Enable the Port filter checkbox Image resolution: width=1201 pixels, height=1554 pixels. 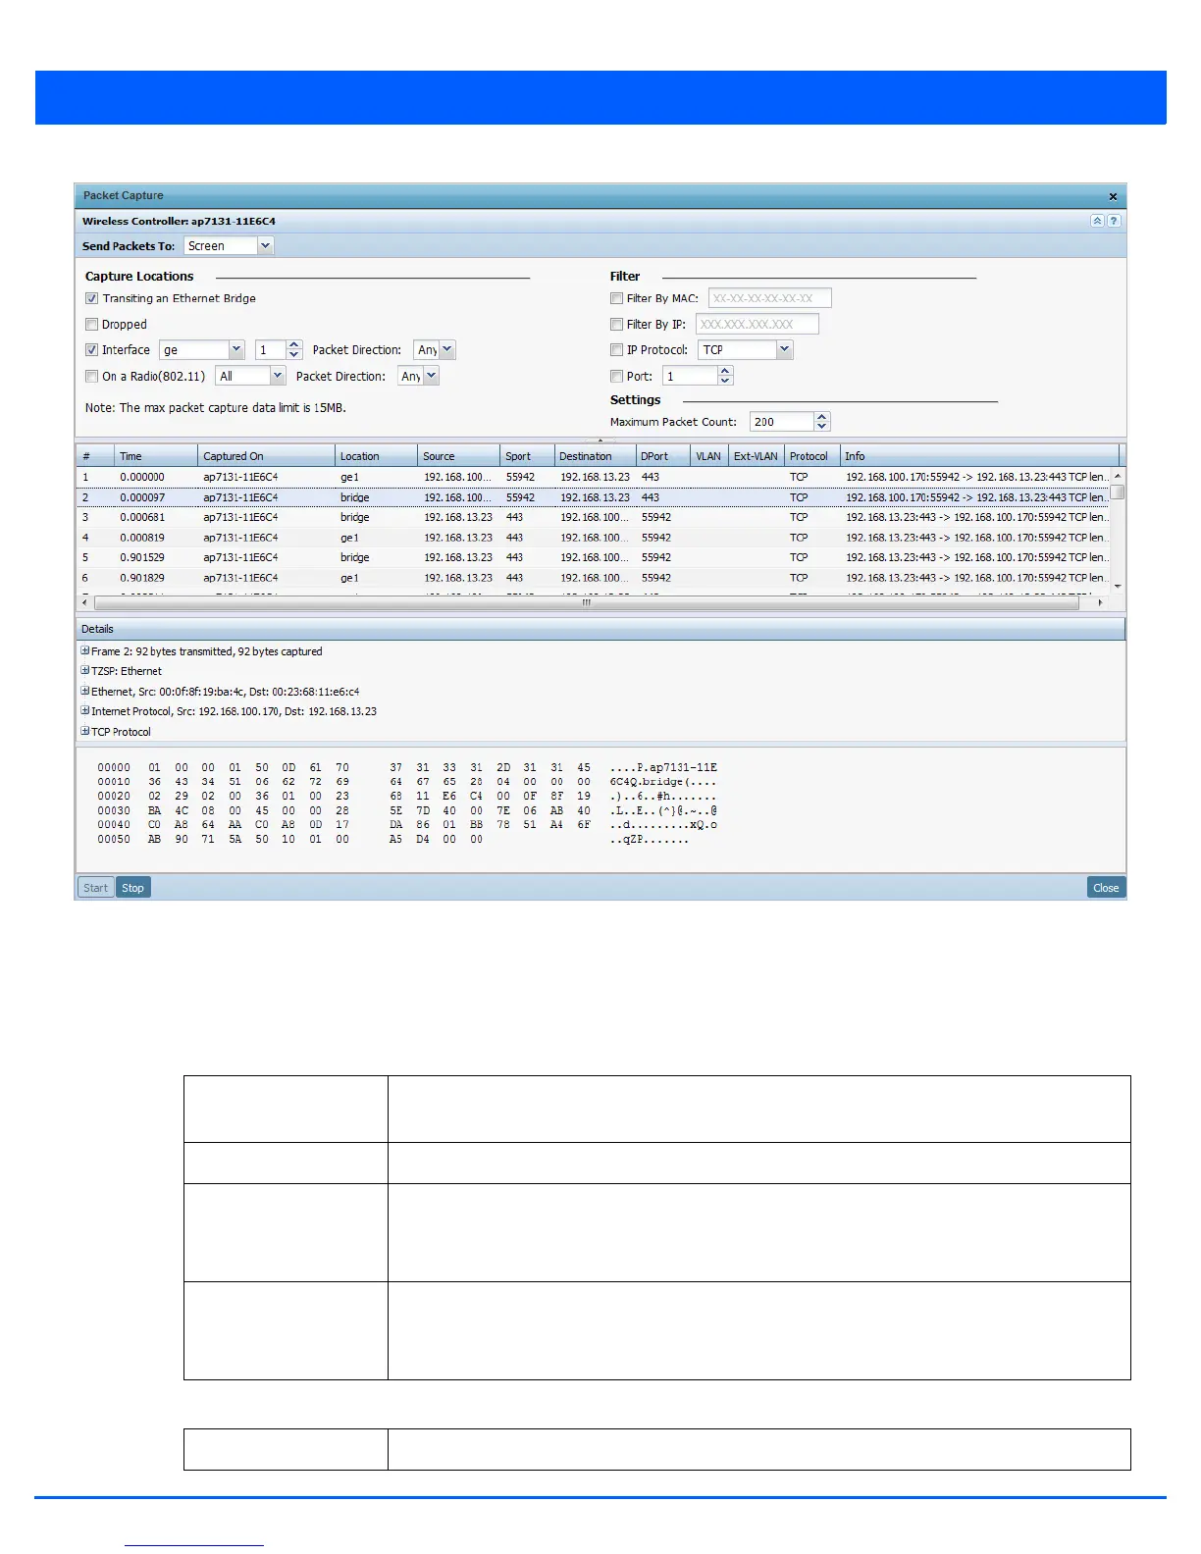click(x=616, y=377)
